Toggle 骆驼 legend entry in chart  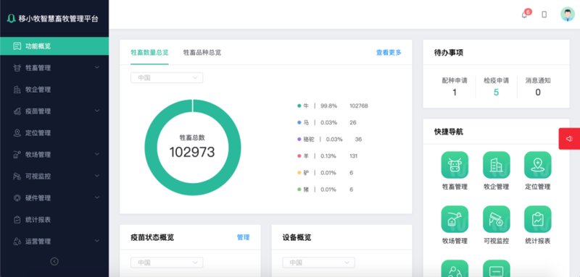[x=330, y=140]
